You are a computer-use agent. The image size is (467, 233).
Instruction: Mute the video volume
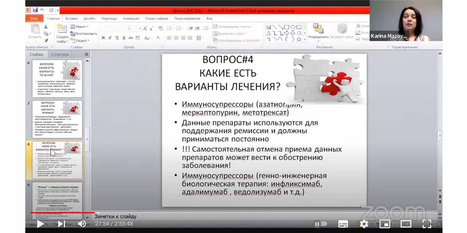click(x=82, y=224)
